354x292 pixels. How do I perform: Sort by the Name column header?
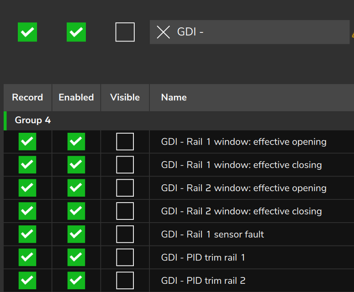(x=252, y=97)
